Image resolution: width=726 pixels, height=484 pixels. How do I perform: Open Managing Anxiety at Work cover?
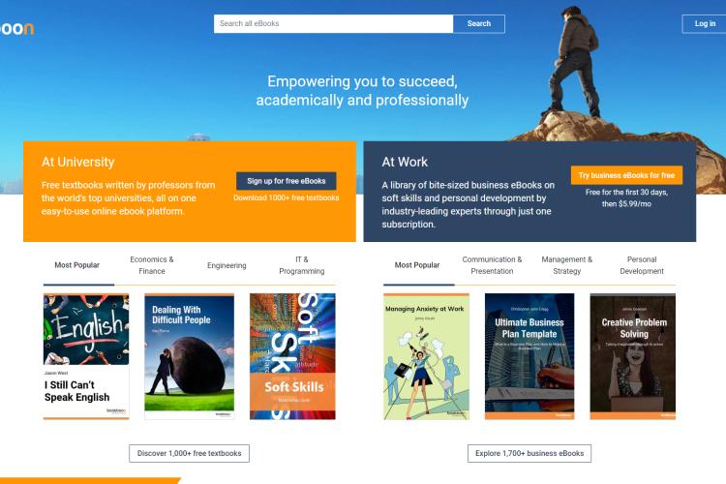[427, 356]
